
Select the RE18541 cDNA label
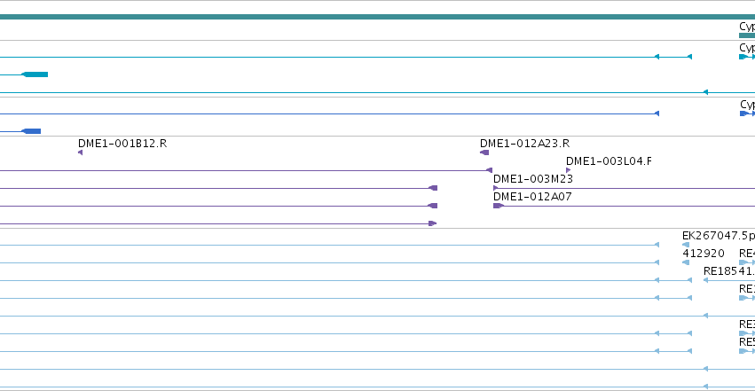[x=729, y=271]
